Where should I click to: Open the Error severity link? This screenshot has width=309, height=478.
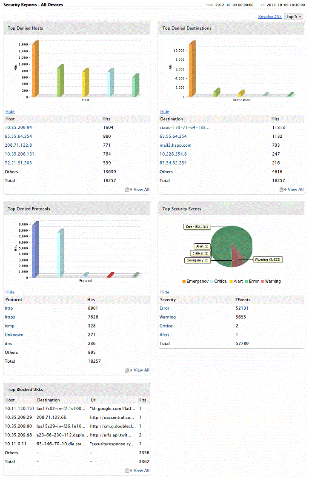click(164, 308)
